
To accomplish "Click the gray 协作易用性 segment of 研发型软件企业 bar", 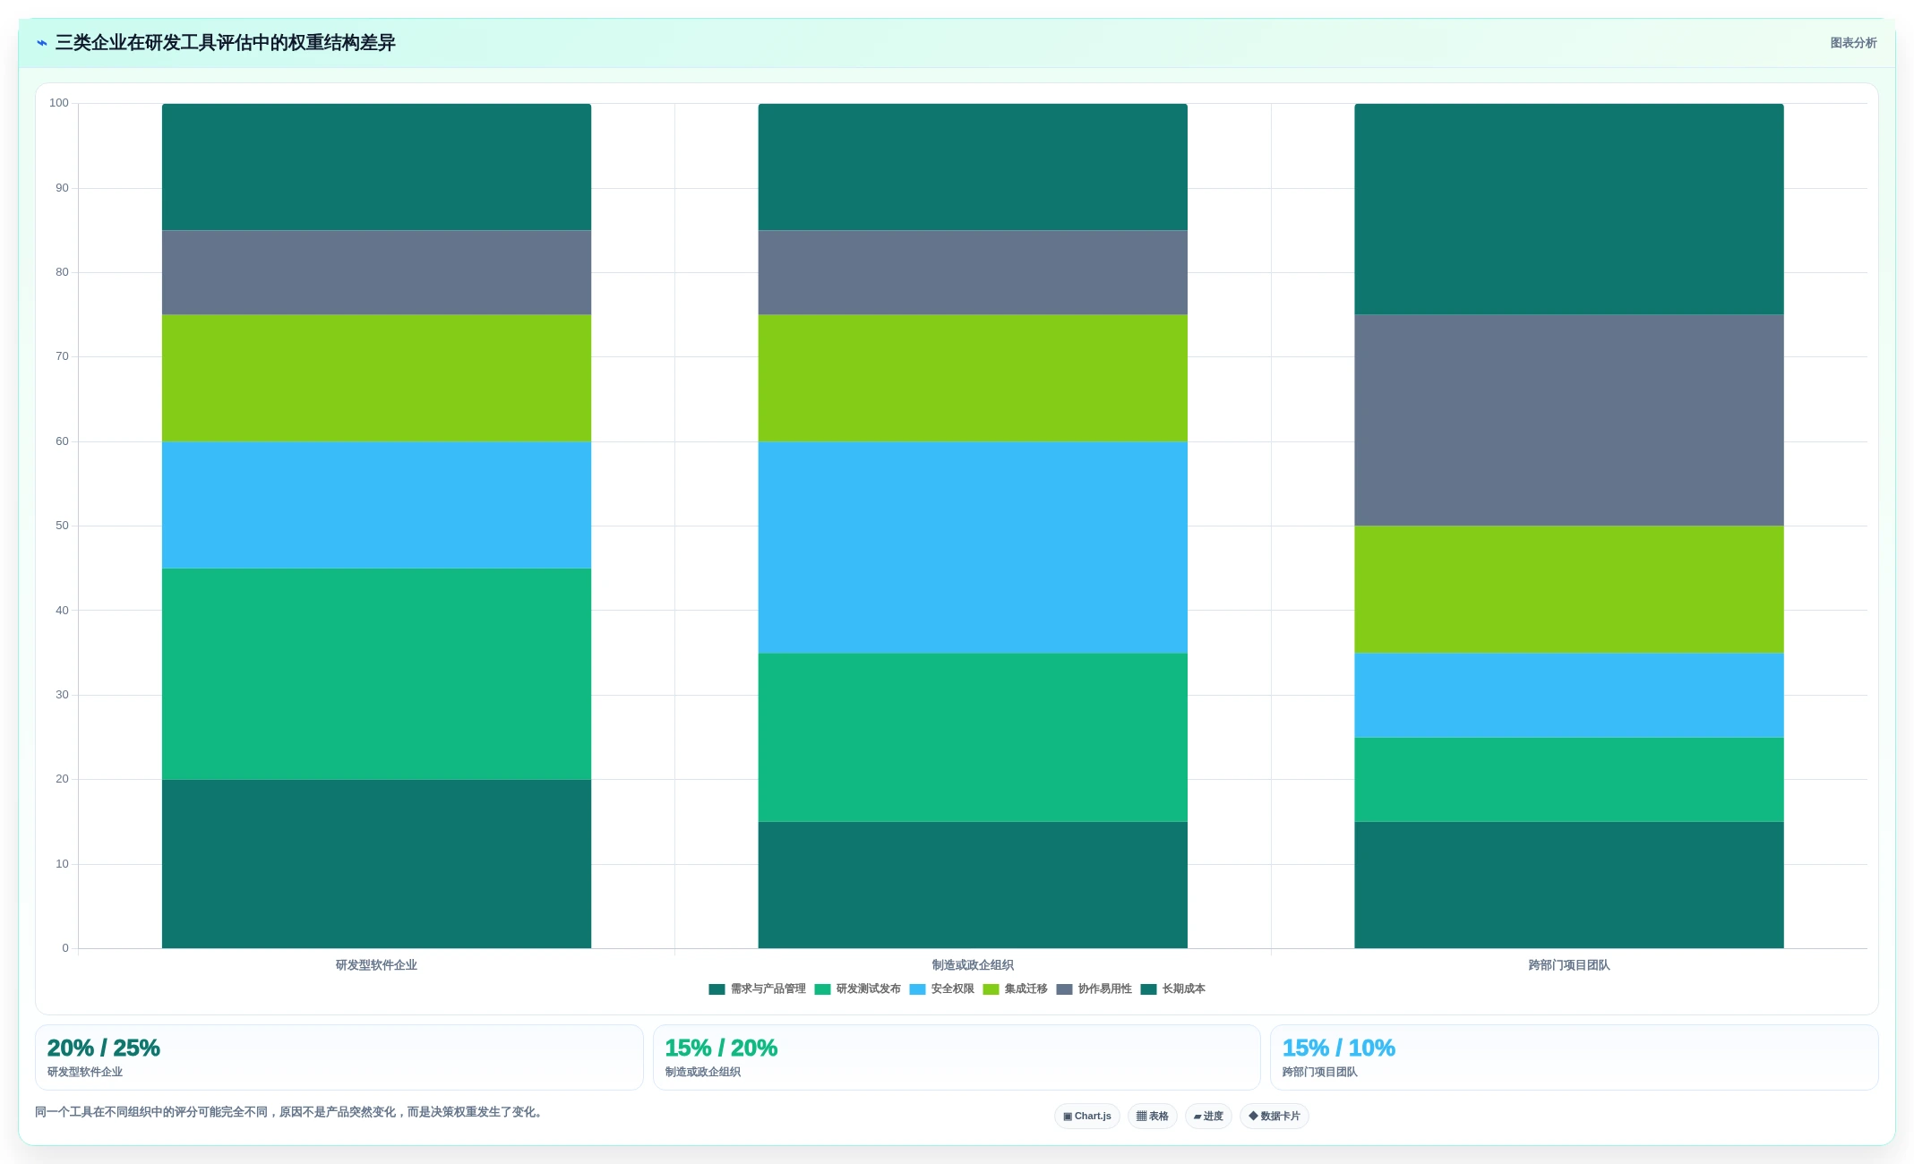I will point(376,272).
